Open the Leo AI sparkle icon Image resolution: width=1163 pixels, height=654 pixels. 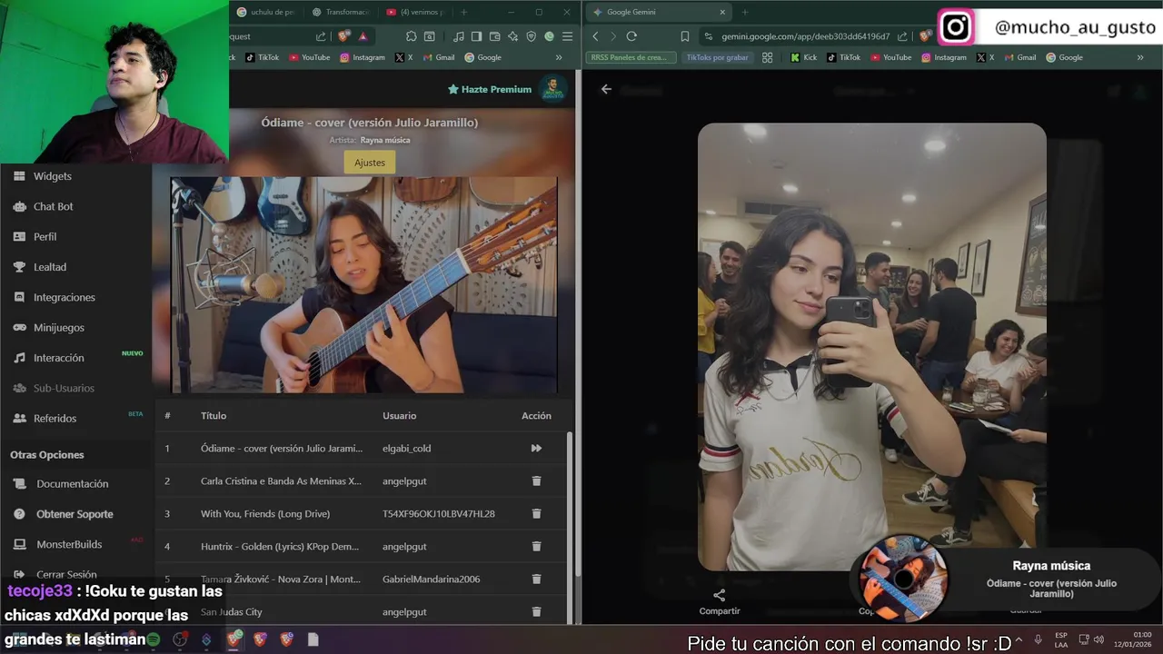tap(513, 36)
